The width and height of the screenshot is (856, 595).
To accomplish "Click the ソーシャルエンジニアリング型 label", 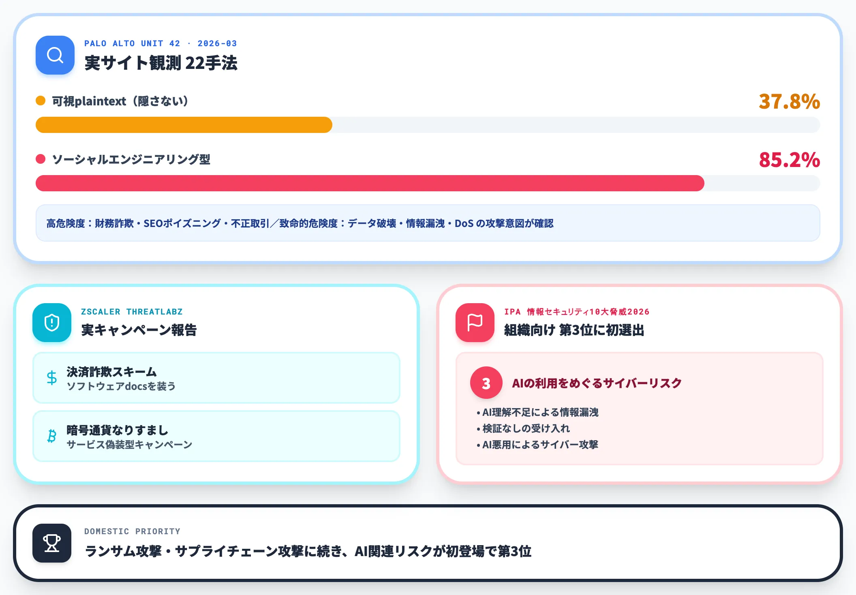I will 131,159.
